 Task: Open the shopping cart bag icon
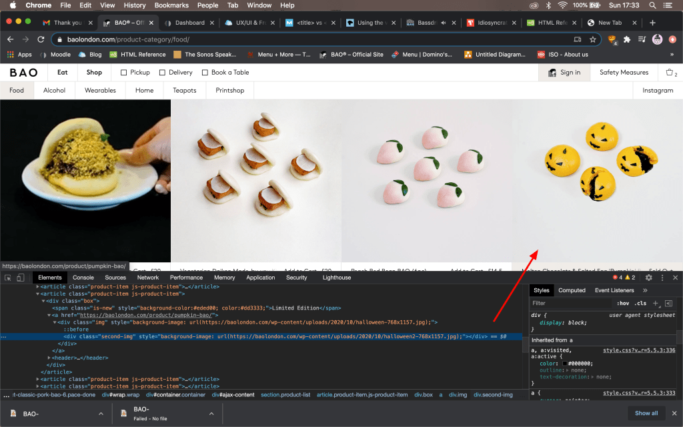670,72
